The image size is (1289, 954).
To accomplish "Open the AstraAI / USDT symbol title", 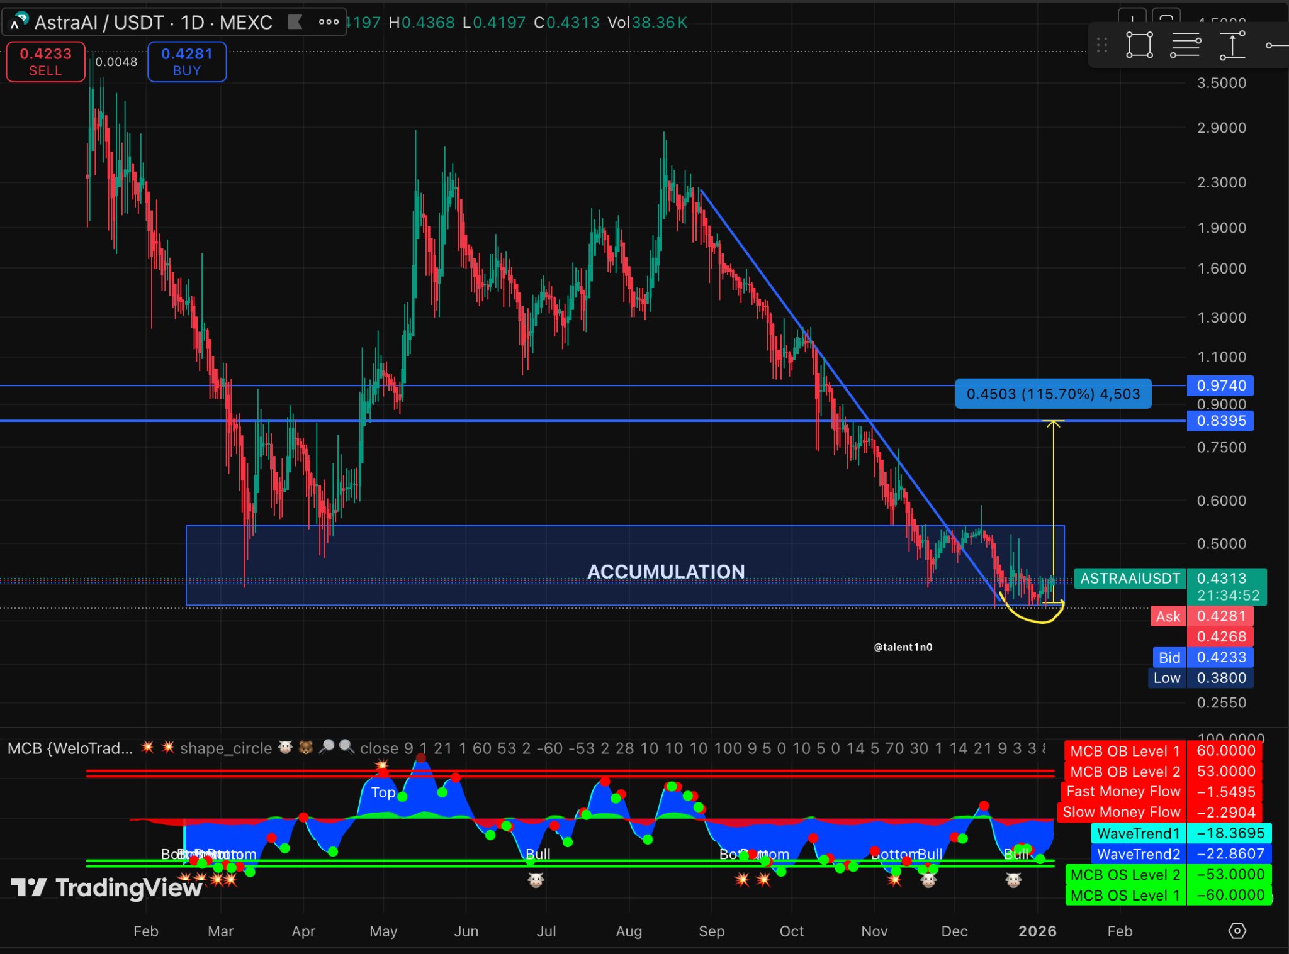I will 153,23.
